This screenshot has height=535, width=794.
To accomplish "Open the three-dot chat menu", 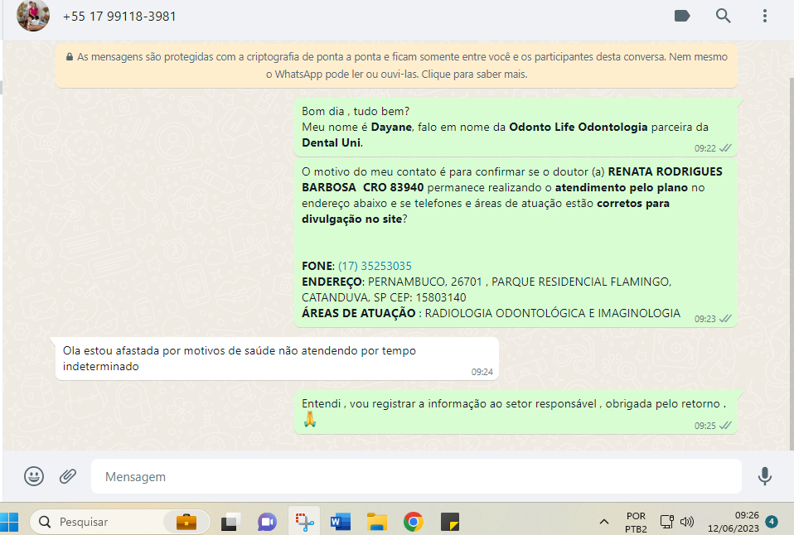I will click(764, 16).
